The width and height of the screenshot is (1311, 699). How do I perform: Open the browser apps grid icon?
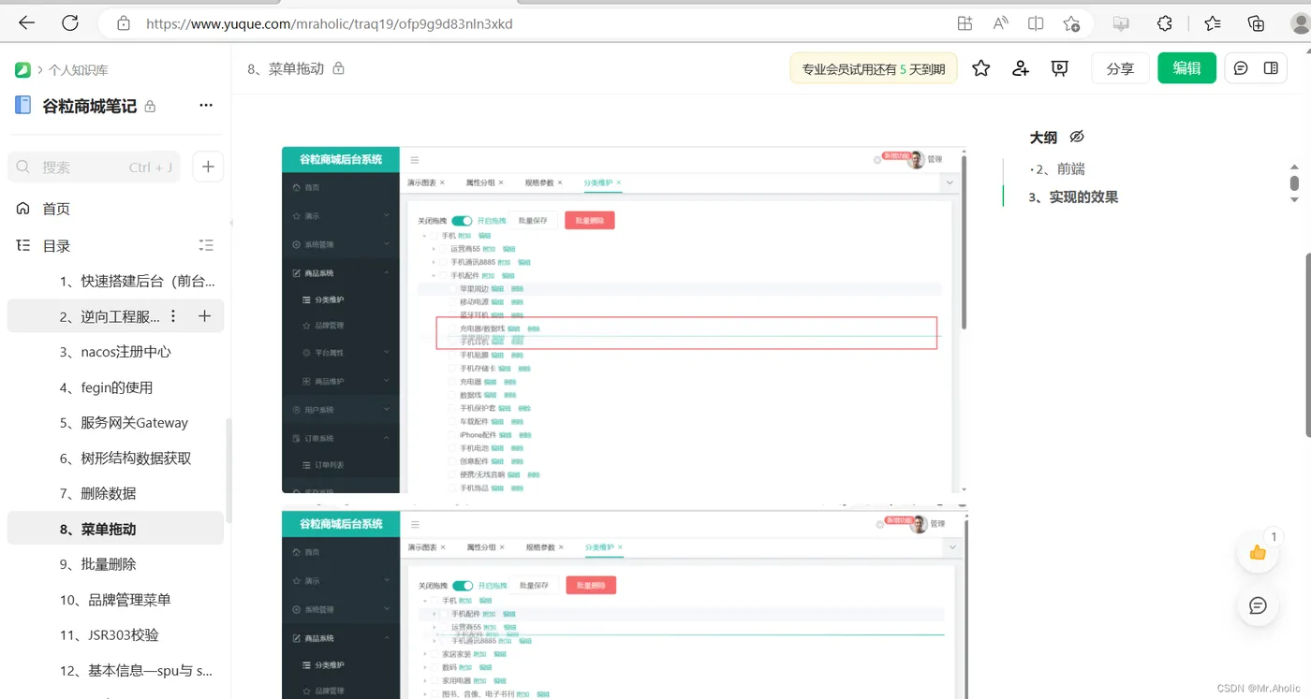point(965,23)
